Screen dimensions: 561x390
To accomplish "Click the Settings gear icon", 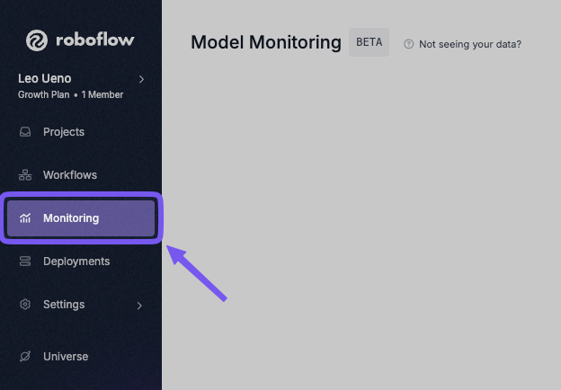I will pos(25,305).
